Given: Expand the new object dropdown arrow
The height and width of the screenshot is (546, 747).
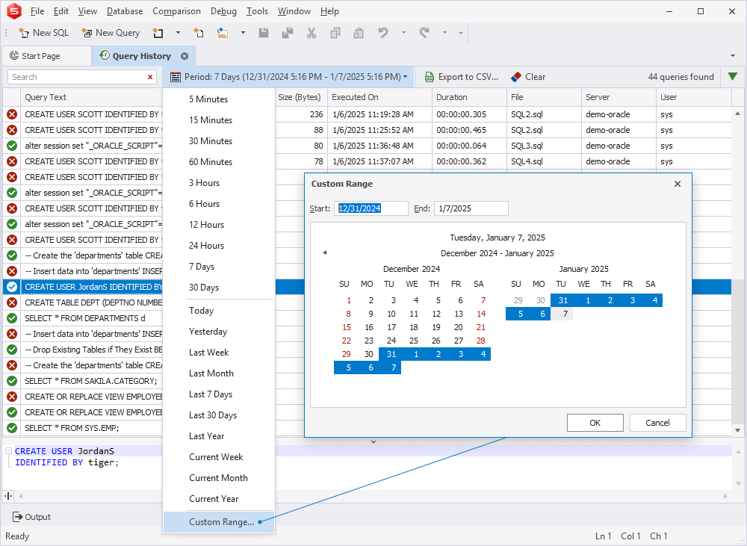Looking at the screenshot, I should (x=179, y=33).
